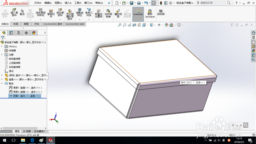Open SOLIDWORKS Resources home in task pane
Screen dimensions: 256x144
click(253, 33)
